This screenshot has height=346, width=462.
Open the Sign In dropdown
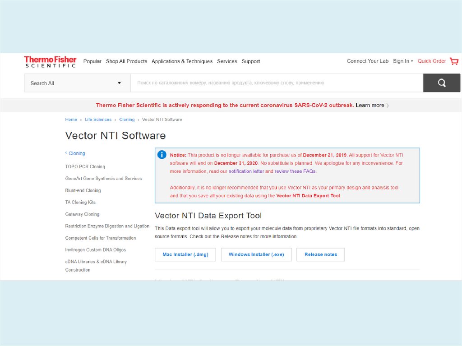click(x=403, y=61)
